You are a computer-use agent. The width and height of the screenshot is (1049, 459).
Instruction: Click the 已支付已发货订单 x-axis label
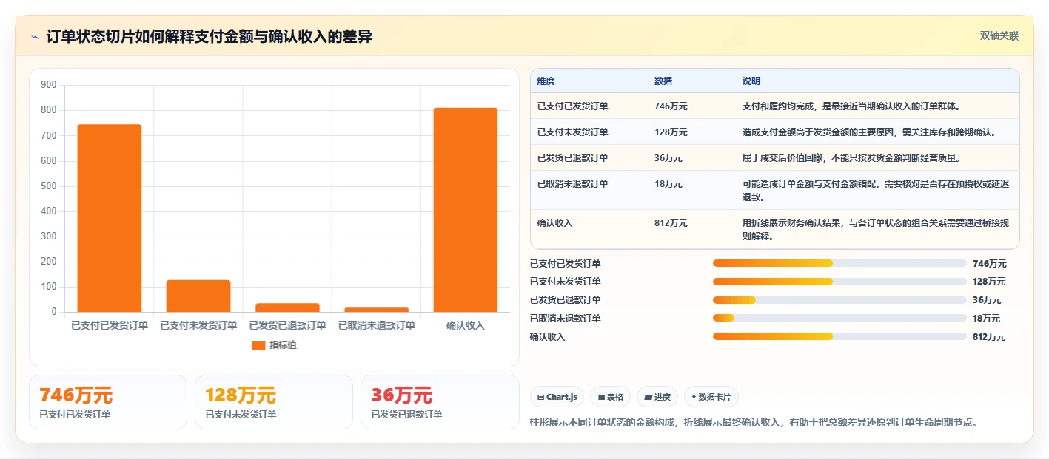point(110,325)
